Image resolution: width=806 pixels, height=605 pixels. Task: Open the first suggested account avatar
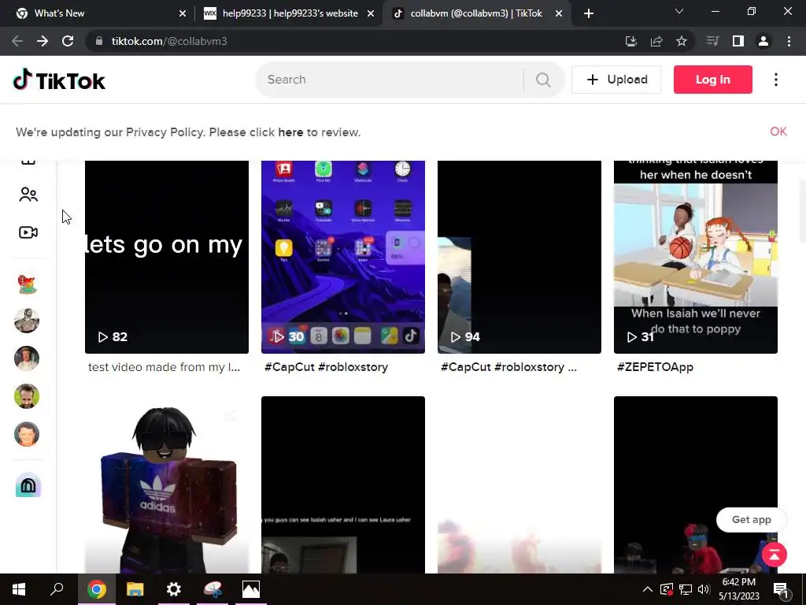[28, 284]
